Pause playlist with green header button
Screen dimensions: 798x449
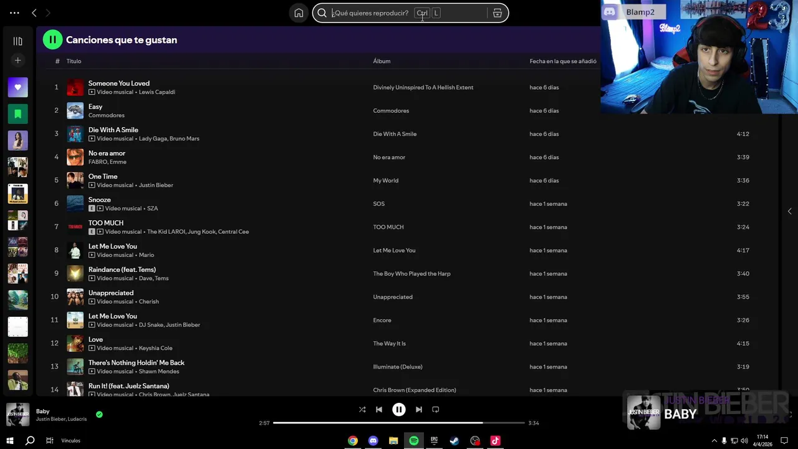point(52,39)
